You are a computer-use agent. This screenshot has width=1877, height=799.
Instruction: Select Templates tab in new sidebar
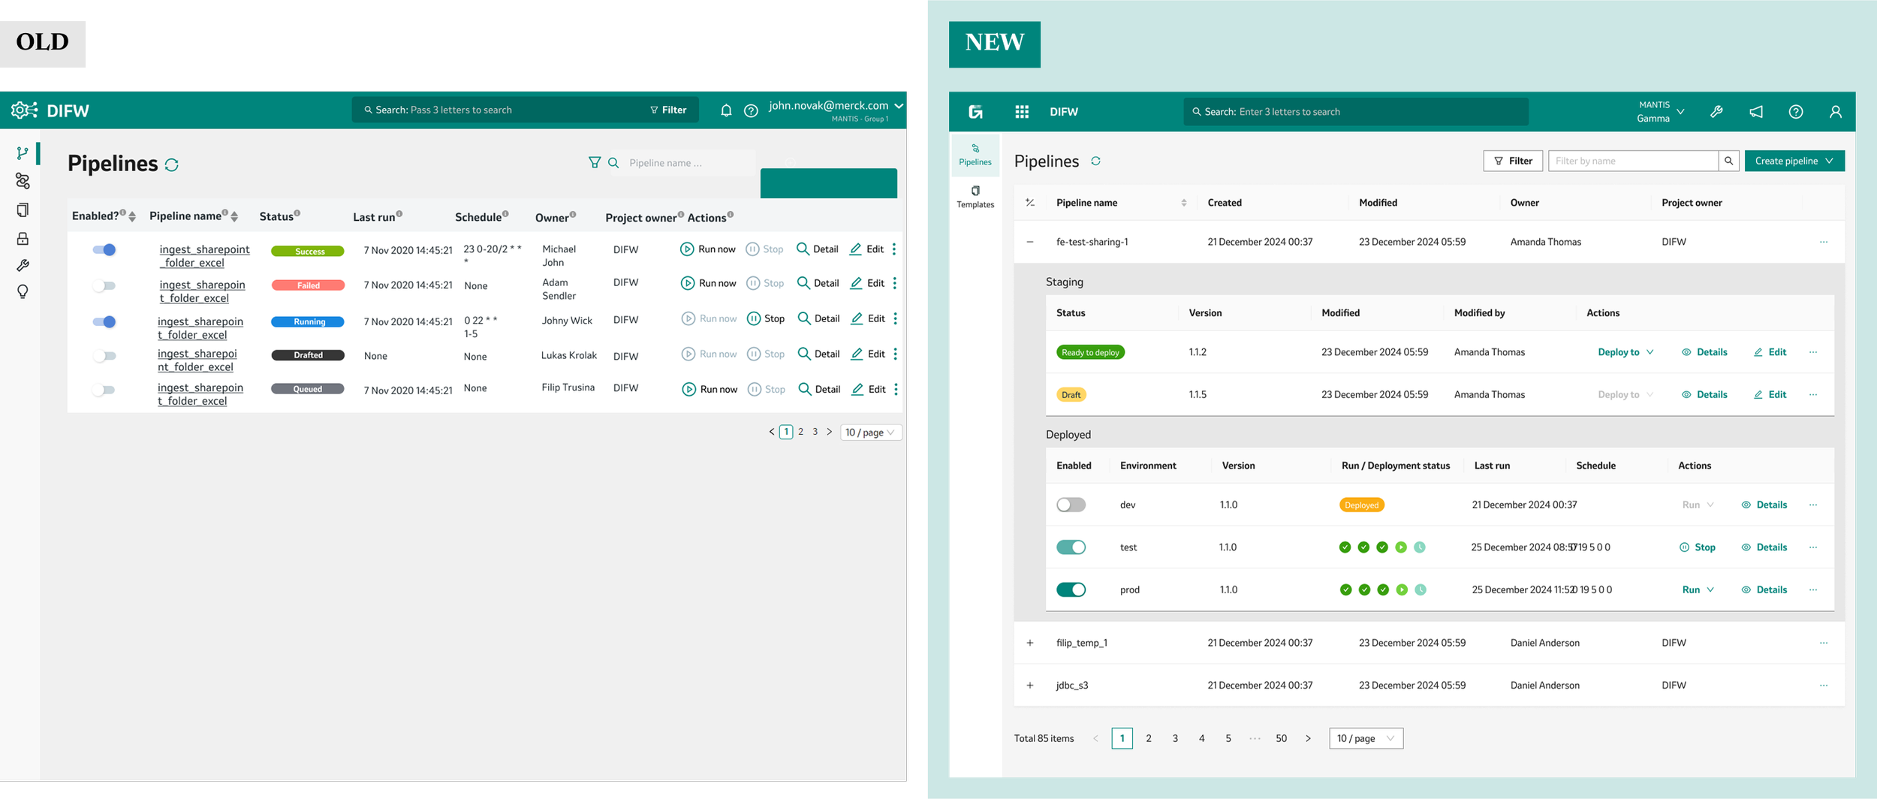pos(975,197)
